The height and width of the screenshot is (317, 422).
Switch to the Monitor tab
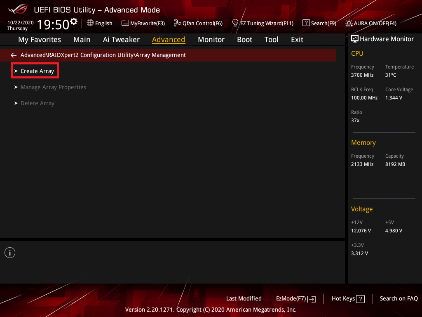tap(211, 40)
